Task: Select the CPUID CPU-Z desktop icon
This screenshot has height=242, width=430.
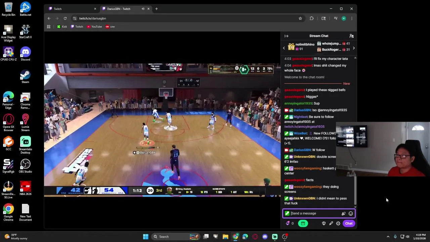Action: tap(8, 54)
